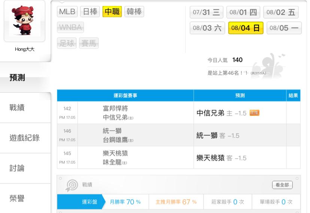This screenshot has height=213, width=310.
Task: Click the 戰績 target dart icon
Action: (x=72, y=186)
